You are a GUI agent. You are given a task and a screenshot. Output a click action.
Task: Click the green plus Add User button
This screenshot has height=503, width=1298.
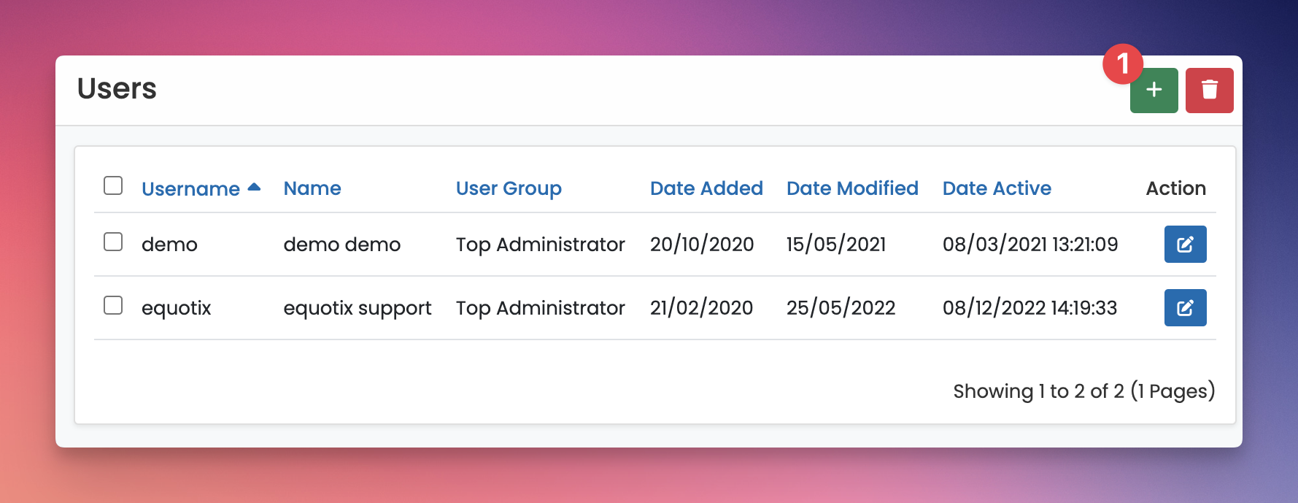(x=1154, y=91)
